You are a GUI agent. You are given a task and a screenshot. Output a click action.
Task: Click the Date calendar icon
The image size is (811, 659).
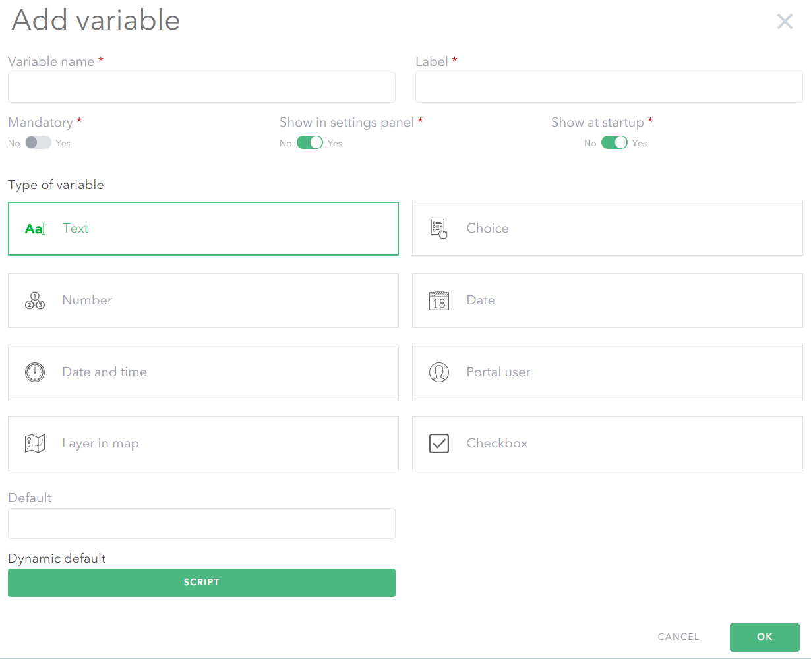click(x=438, y=301)
